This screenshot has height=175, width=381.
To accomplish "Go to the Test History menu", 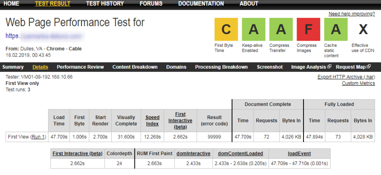I will pos(105,3).
